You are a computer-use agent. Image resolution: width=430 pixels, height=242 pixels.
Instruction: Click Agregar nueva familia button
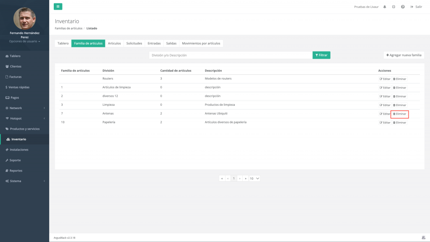pos(404,55)
